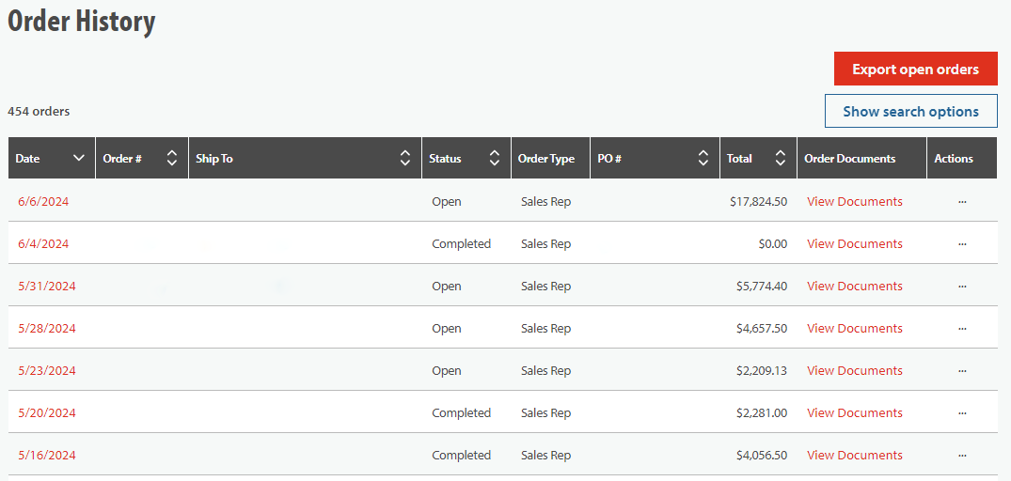This screenshot has height=481, width=1011.
Task: Sort orders by Status column
Action: pos(494,159)
